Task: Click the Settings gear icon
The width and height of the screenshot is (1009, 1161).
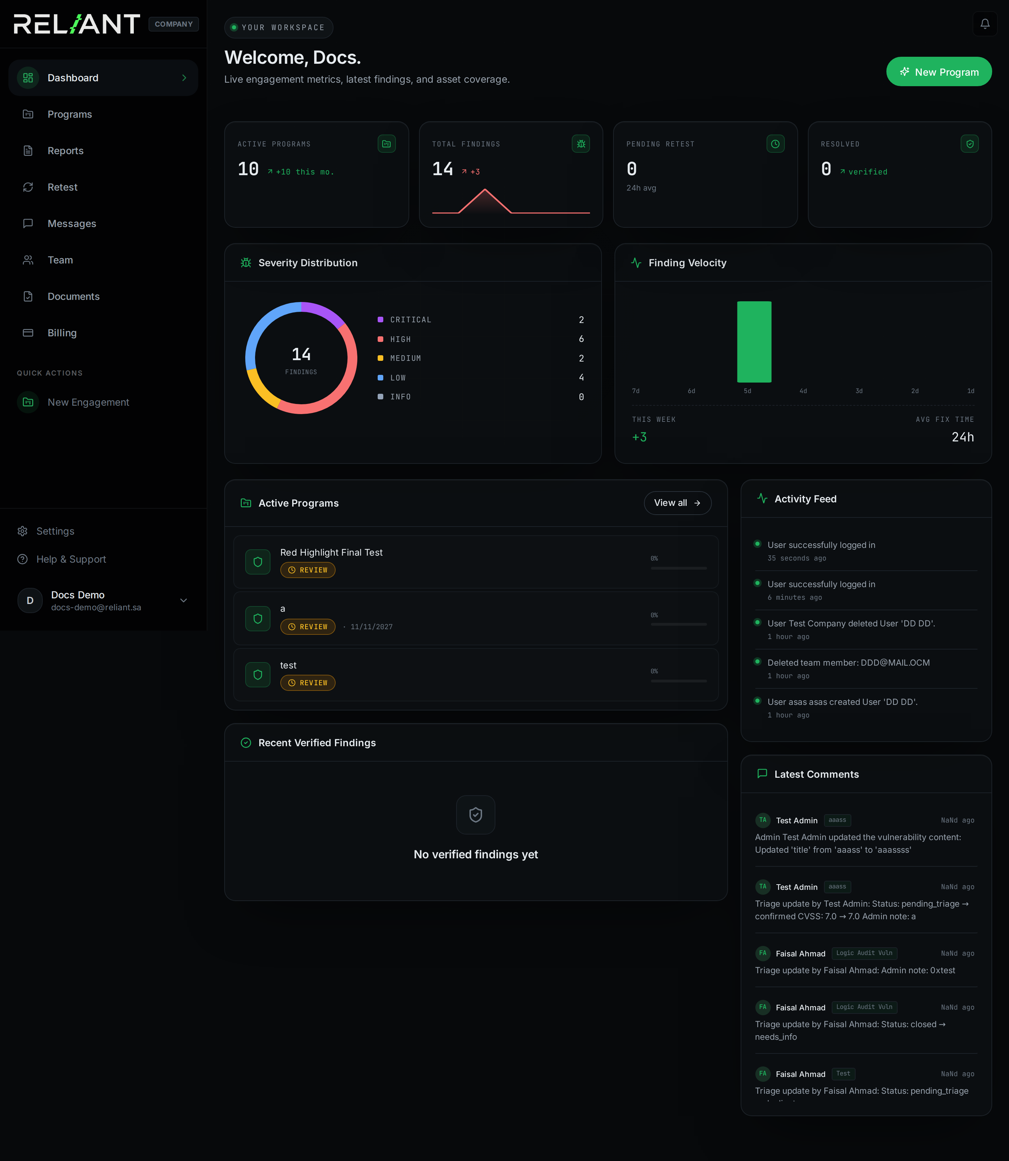Action: [22, 531]
